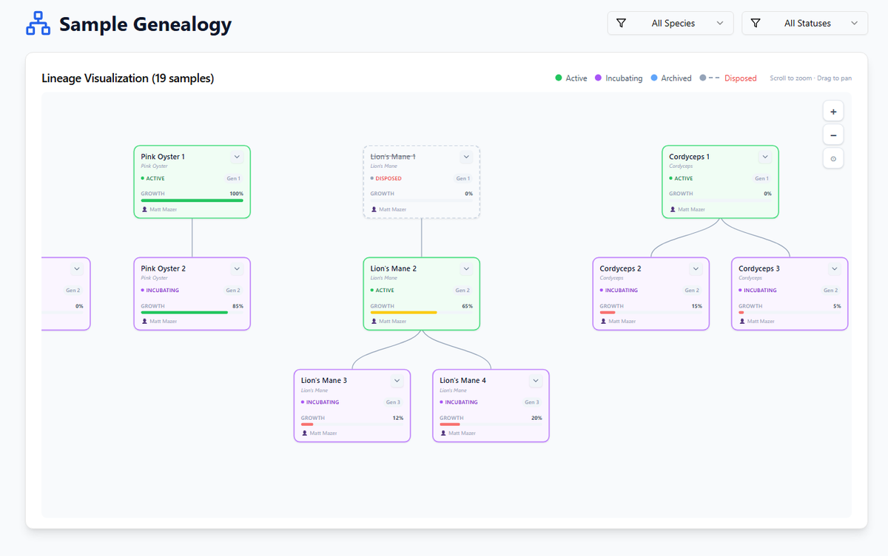Click the filter icon in All Statuses

pos(756,24)
